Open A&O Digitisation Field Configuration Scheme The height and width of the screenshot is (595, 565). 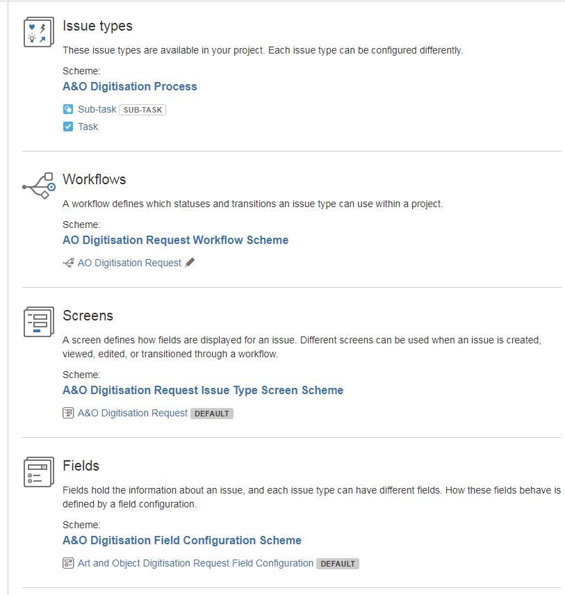[182, 540]
